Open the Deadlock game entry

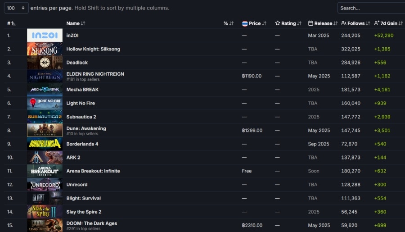pyautogui.click(x=77, y=63)
